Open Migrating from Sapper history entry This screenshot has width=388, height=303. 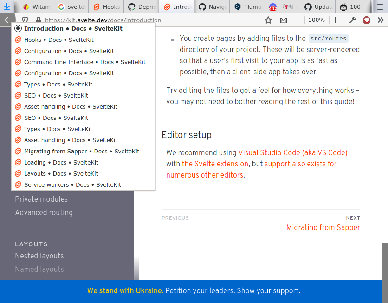83,151
